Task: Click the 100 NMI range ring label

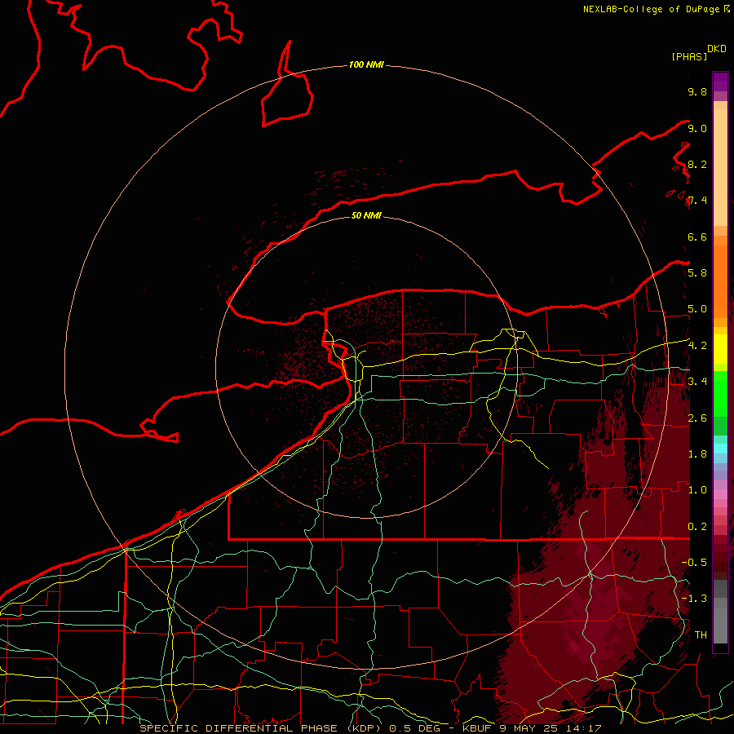Action: click(366, 64)
